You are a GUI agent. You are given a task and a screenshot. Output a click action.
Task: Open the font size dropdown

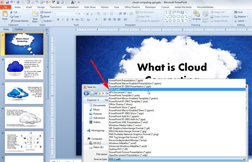pyautogui.click(x=84, y=14)
